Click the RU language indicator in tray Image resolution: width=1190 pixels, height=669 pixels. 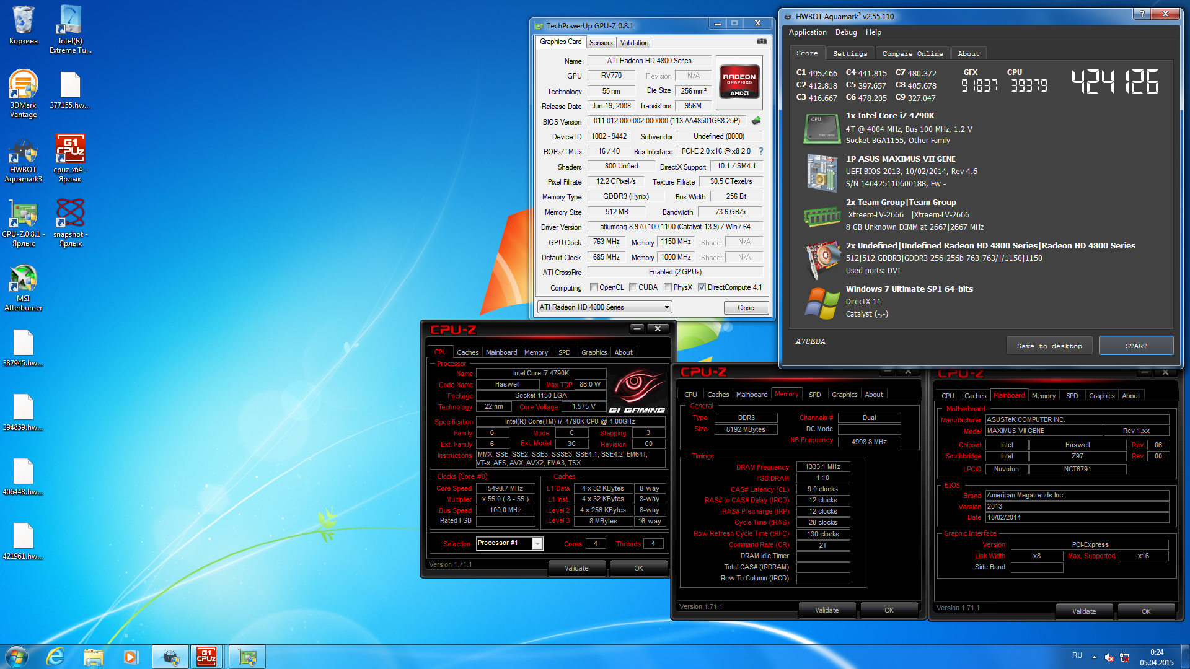(x=1077, y=656)
